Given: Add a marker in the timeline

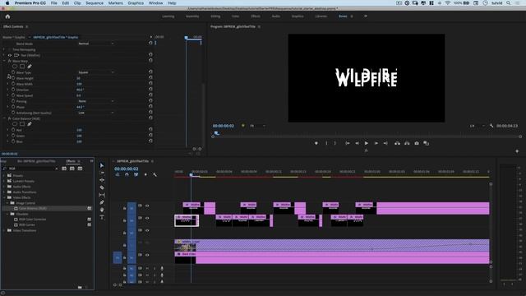Looking at the screenshot, I should (145, 174).
